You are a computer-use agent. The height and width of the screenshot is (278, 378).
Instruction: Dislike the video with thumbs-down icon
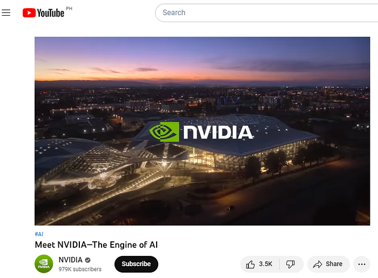tap(291, 265)
